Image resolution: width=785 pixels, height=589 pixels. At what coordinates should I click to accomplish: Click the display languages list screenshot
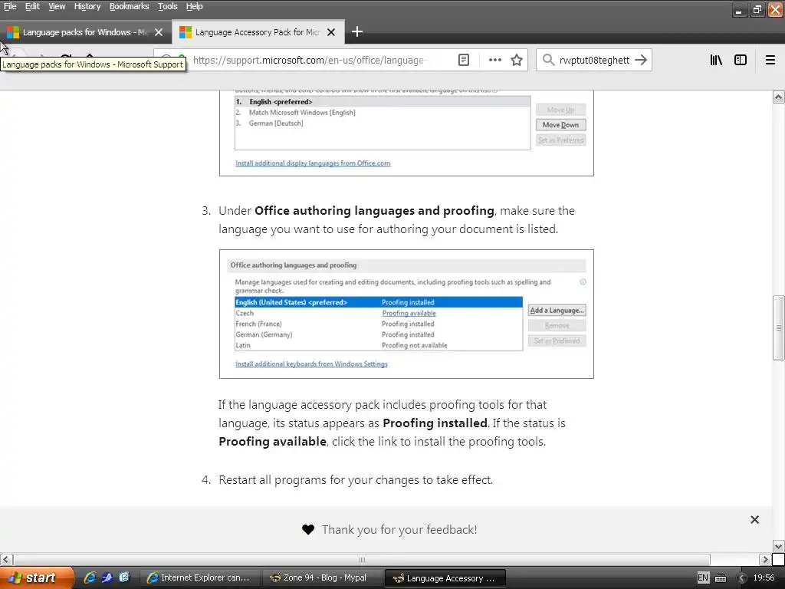click(x=406, y=133)
